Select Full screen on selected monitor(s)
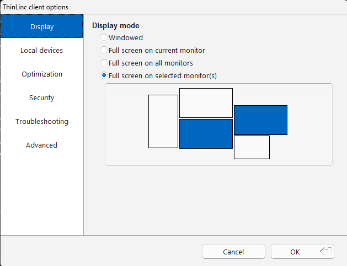Screen dimensions: 347x266 (159, 75)
